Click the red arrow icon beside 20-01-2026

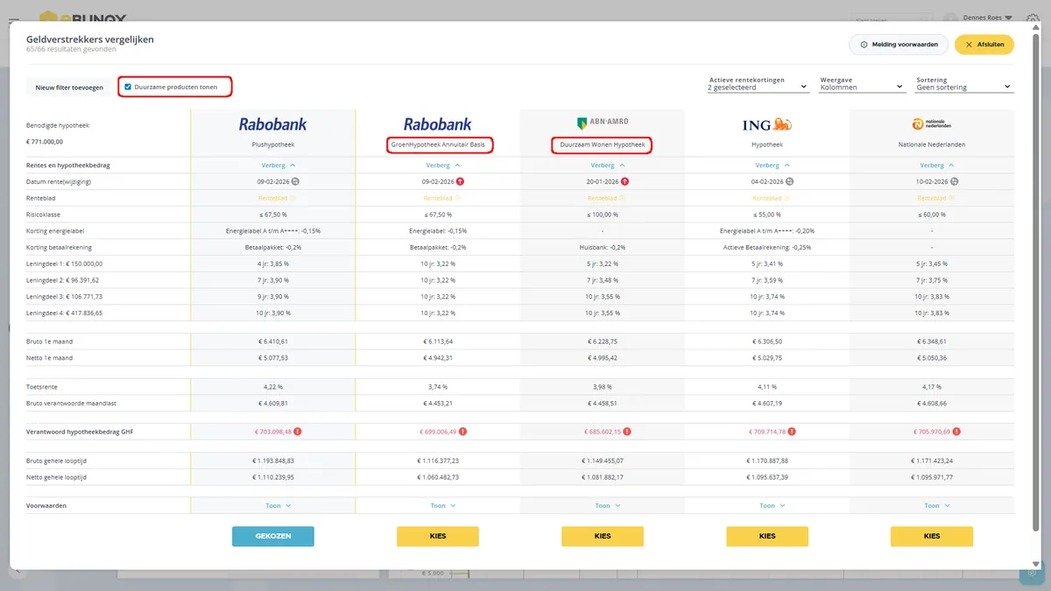tap(624, 181)
